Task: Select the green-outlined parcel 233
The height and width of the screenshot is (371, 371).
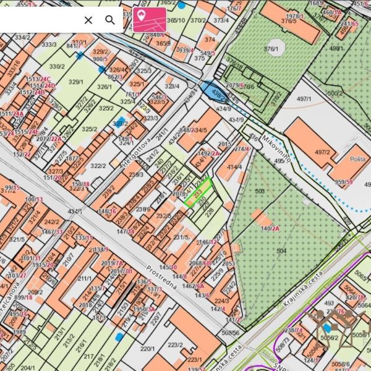Action: tap(198, 192)
